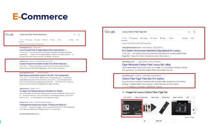
Task: Click the Google logo in the left search page
Action: pos(9,35)
